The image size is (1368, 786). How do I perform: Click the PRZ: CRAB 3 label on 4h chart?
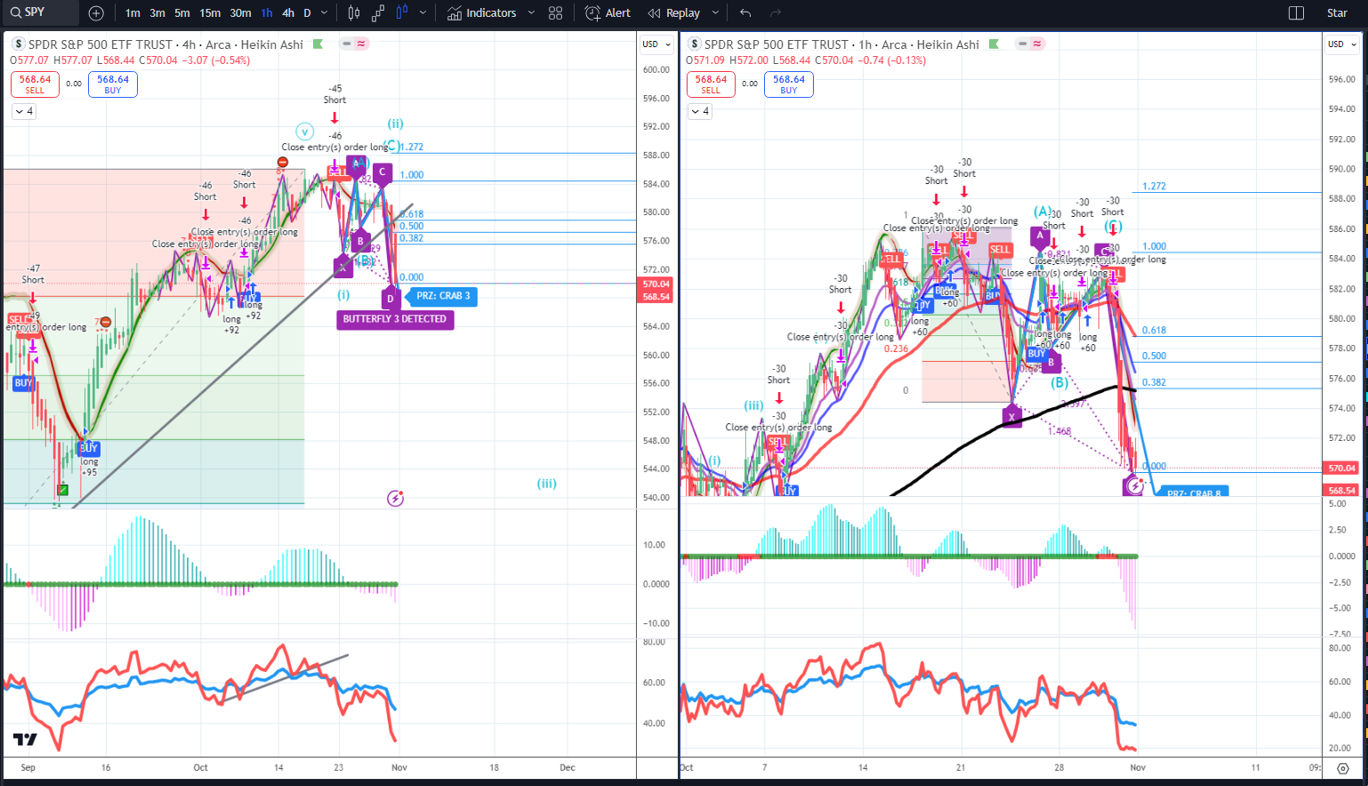(443, 296)
